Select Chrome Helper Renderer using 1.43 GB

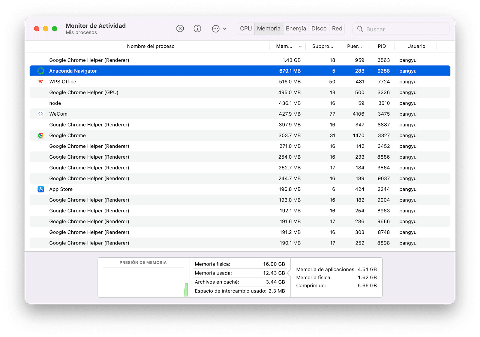240,60
